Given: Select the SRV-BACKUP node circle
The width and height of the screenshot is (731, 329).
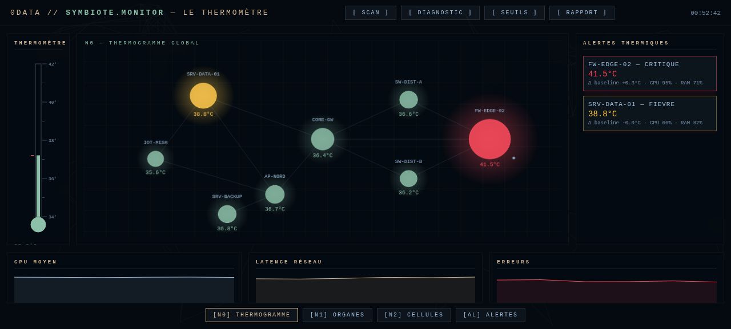Looking at the screenshot, I should tap(227, 214).
